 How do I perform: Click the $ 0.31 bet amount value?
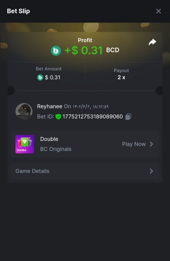53,77
